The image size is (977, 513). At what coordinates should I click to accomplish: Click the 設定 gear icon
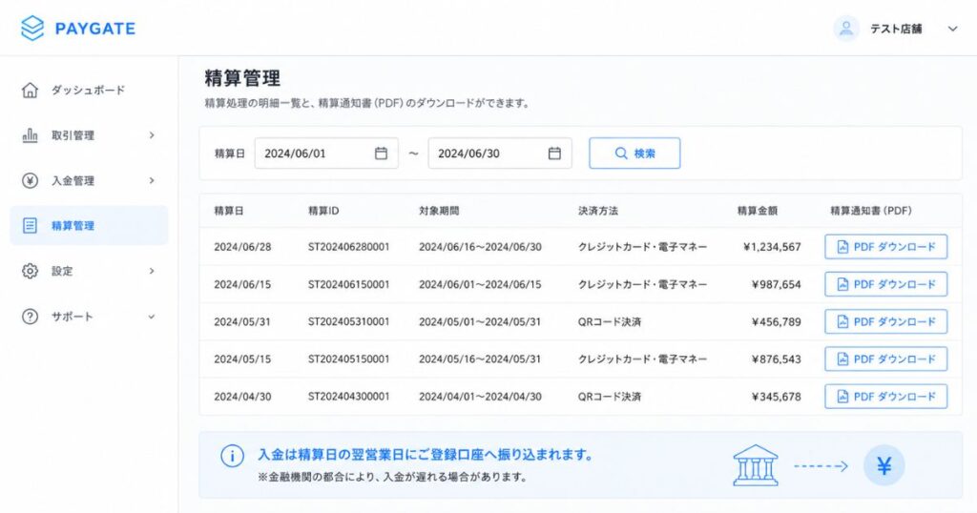(x=30, y=271)
